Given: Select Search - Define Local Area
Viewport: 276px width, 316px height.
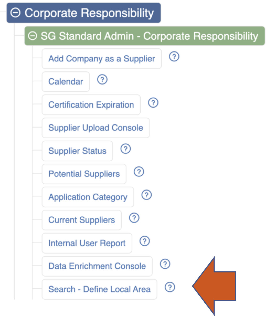Looking at the screenshot, I should [99, 289].
